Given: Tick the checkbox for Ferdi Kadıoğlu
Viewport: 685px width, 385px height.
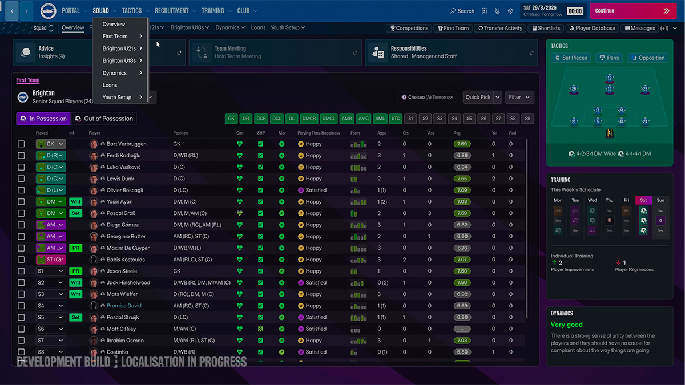Looking at the screenshot, I should coord(21,156).
